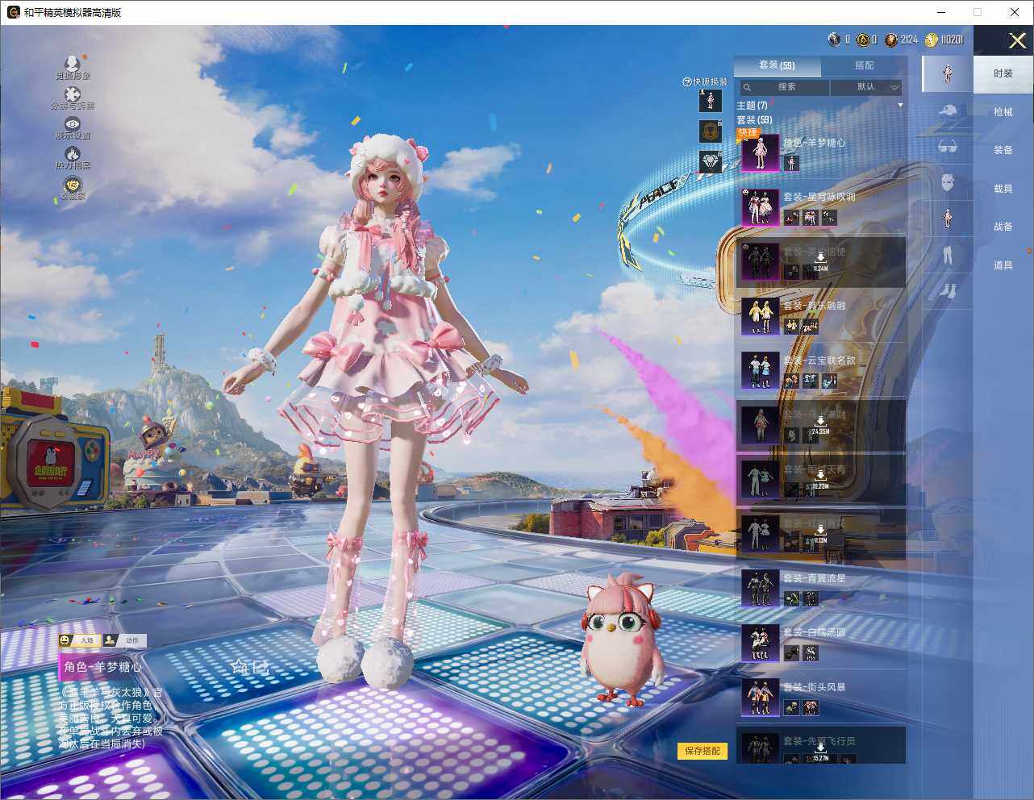Select the pants category icon
The height and width of the screenshot is (800, 1034).
point(948,255)
